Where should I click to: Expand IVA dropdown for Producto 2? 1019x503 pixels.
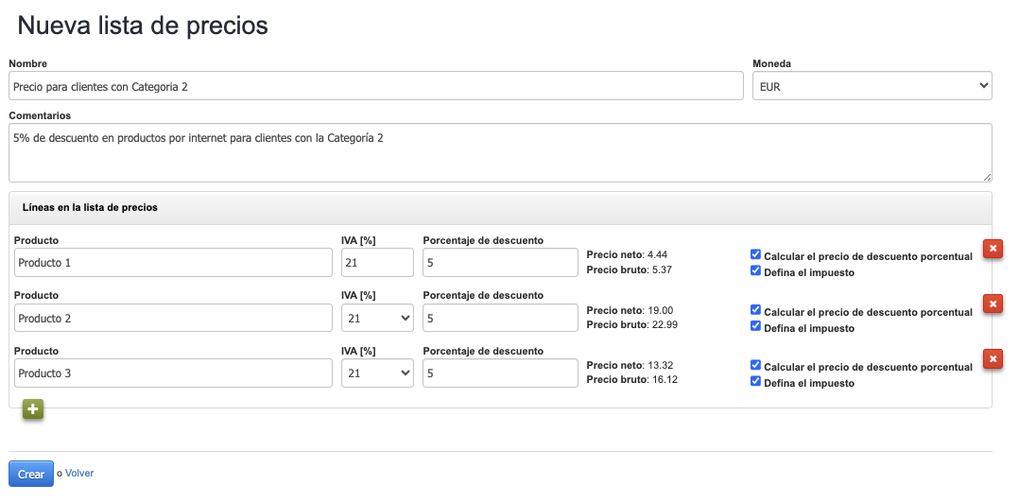click(x=377, y=319)
